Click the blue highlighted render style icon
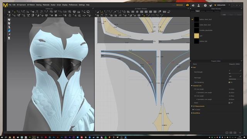This screenshot has height=139, width=247. pos(9,31)
